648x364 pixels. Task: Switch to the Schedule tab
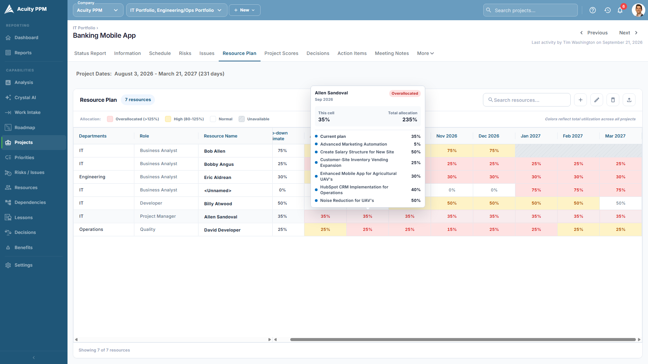click(x=160, y=53)
